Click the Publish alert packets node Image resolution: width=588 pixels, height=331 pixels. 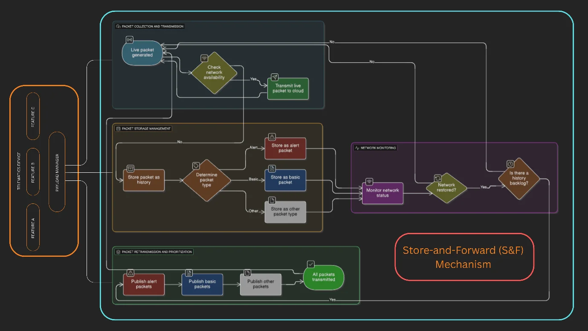click(x=144, y=284)
